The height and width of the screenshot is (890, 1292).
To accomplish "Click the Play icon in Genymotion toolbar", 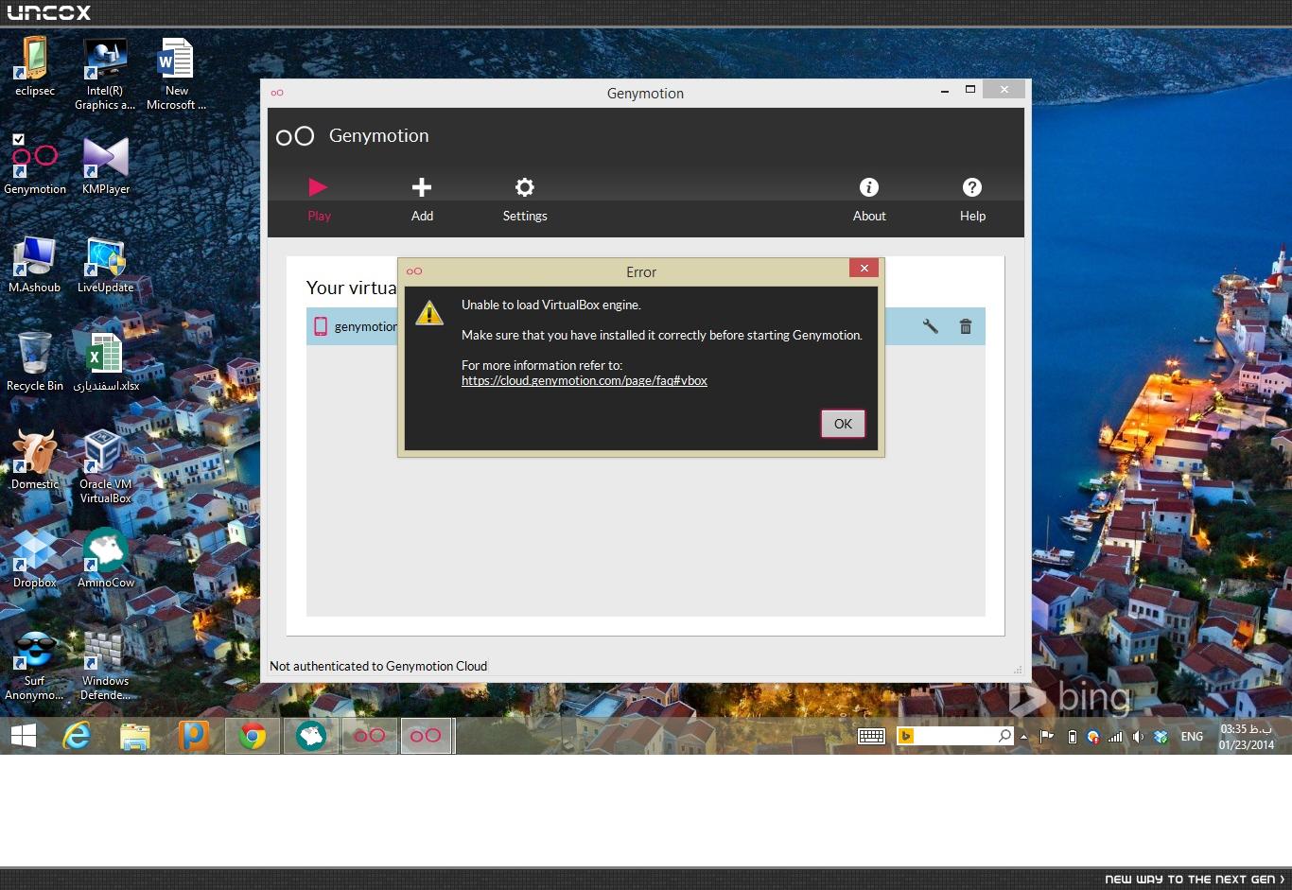I will click(319, 187).
